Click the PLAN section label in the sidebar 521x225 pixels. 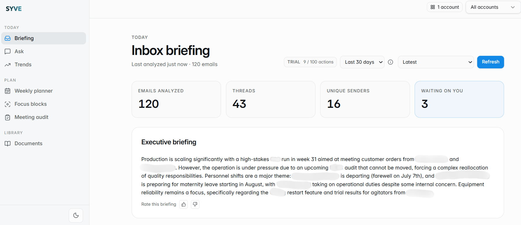(10, 80)
